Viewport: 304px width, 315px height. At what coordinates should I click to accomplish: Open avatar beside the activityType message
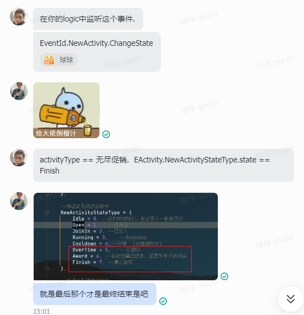[x=19, y=158]
